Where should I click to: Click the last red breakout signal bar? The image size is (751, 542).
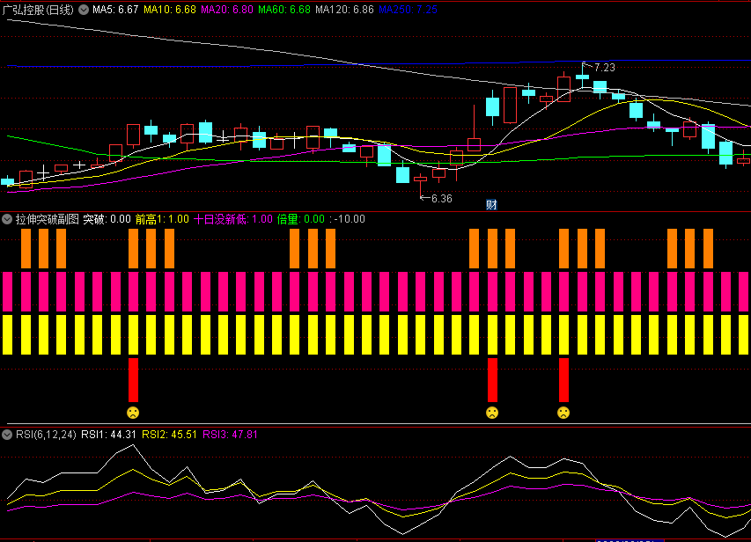pos(563,380)
